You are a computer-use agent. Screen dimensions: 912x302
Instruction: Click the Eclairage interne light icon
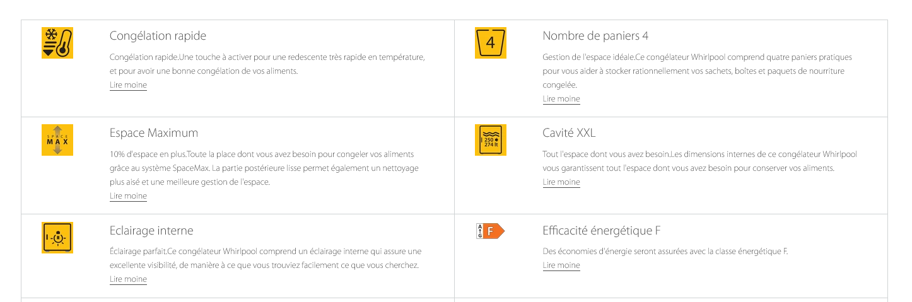(x=57, y=238)
